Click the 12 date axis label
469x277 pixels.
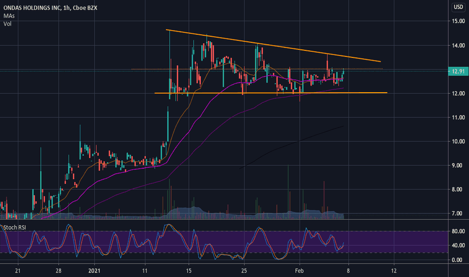394,271
